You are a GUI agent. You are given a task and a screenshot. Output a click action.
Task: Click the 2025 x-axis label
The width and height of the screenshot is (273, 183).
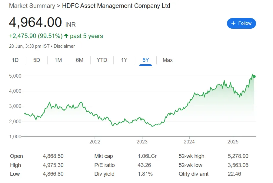tap(233, 142)
